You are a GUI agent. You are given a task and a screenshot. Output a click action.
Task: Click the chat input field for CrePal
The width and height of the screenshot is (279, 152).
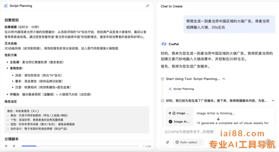click(x=189, y=132)
